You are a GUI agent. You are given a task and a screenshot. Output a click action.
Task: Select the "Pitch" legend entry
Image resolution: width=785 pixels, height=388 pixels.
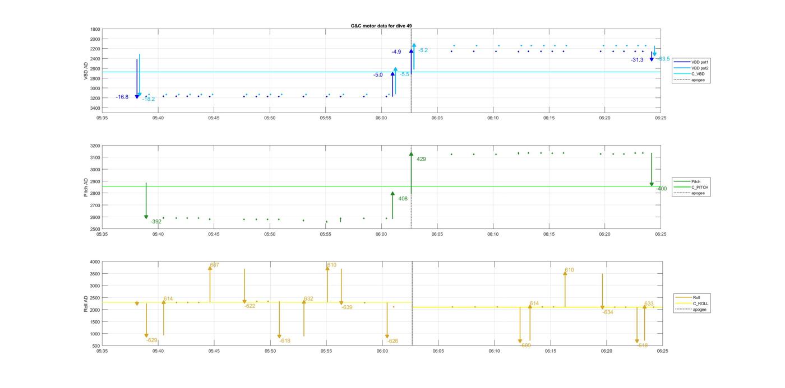[696, 181]
